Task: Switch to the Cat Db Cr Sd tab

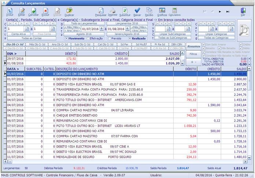Action: [106, 45]
